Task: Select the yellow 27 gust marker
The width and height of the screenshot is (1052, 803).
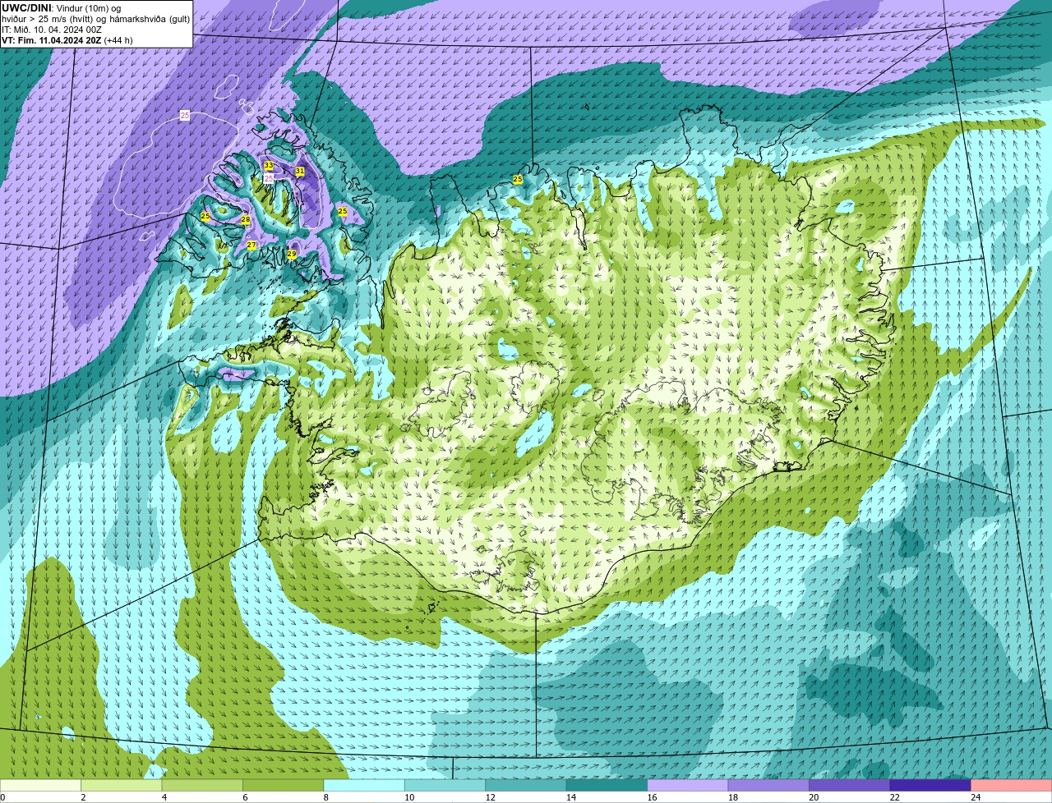Action: pos(251,245)
